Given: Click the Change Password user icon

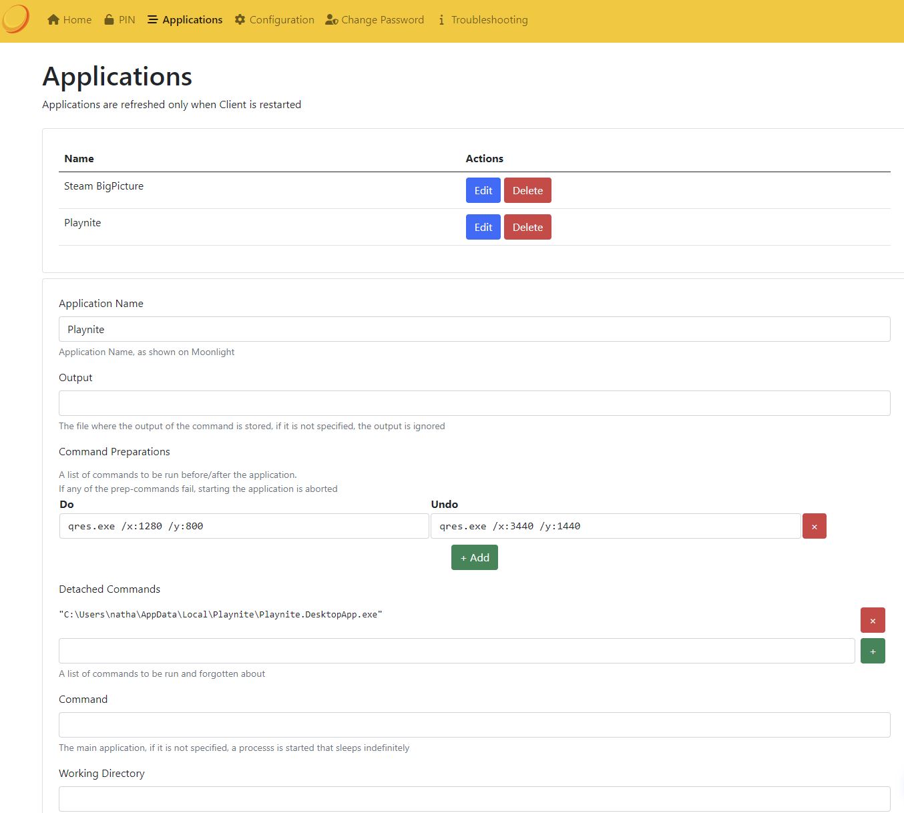Looking at the screenshot, I should [x=331, y=20].
